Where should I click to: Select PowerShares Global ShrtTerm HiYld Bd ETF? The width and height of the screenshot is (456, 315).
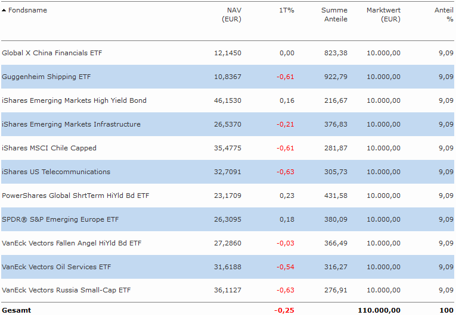point(76,196)
